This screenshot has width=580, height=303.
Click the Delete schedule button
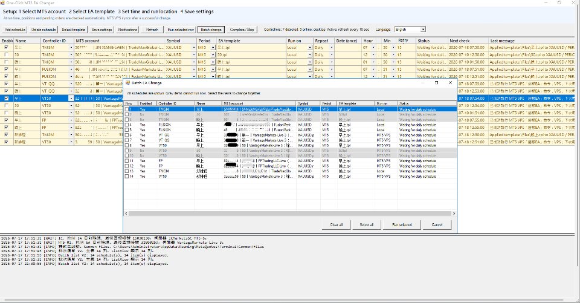(x=43, y=30)
